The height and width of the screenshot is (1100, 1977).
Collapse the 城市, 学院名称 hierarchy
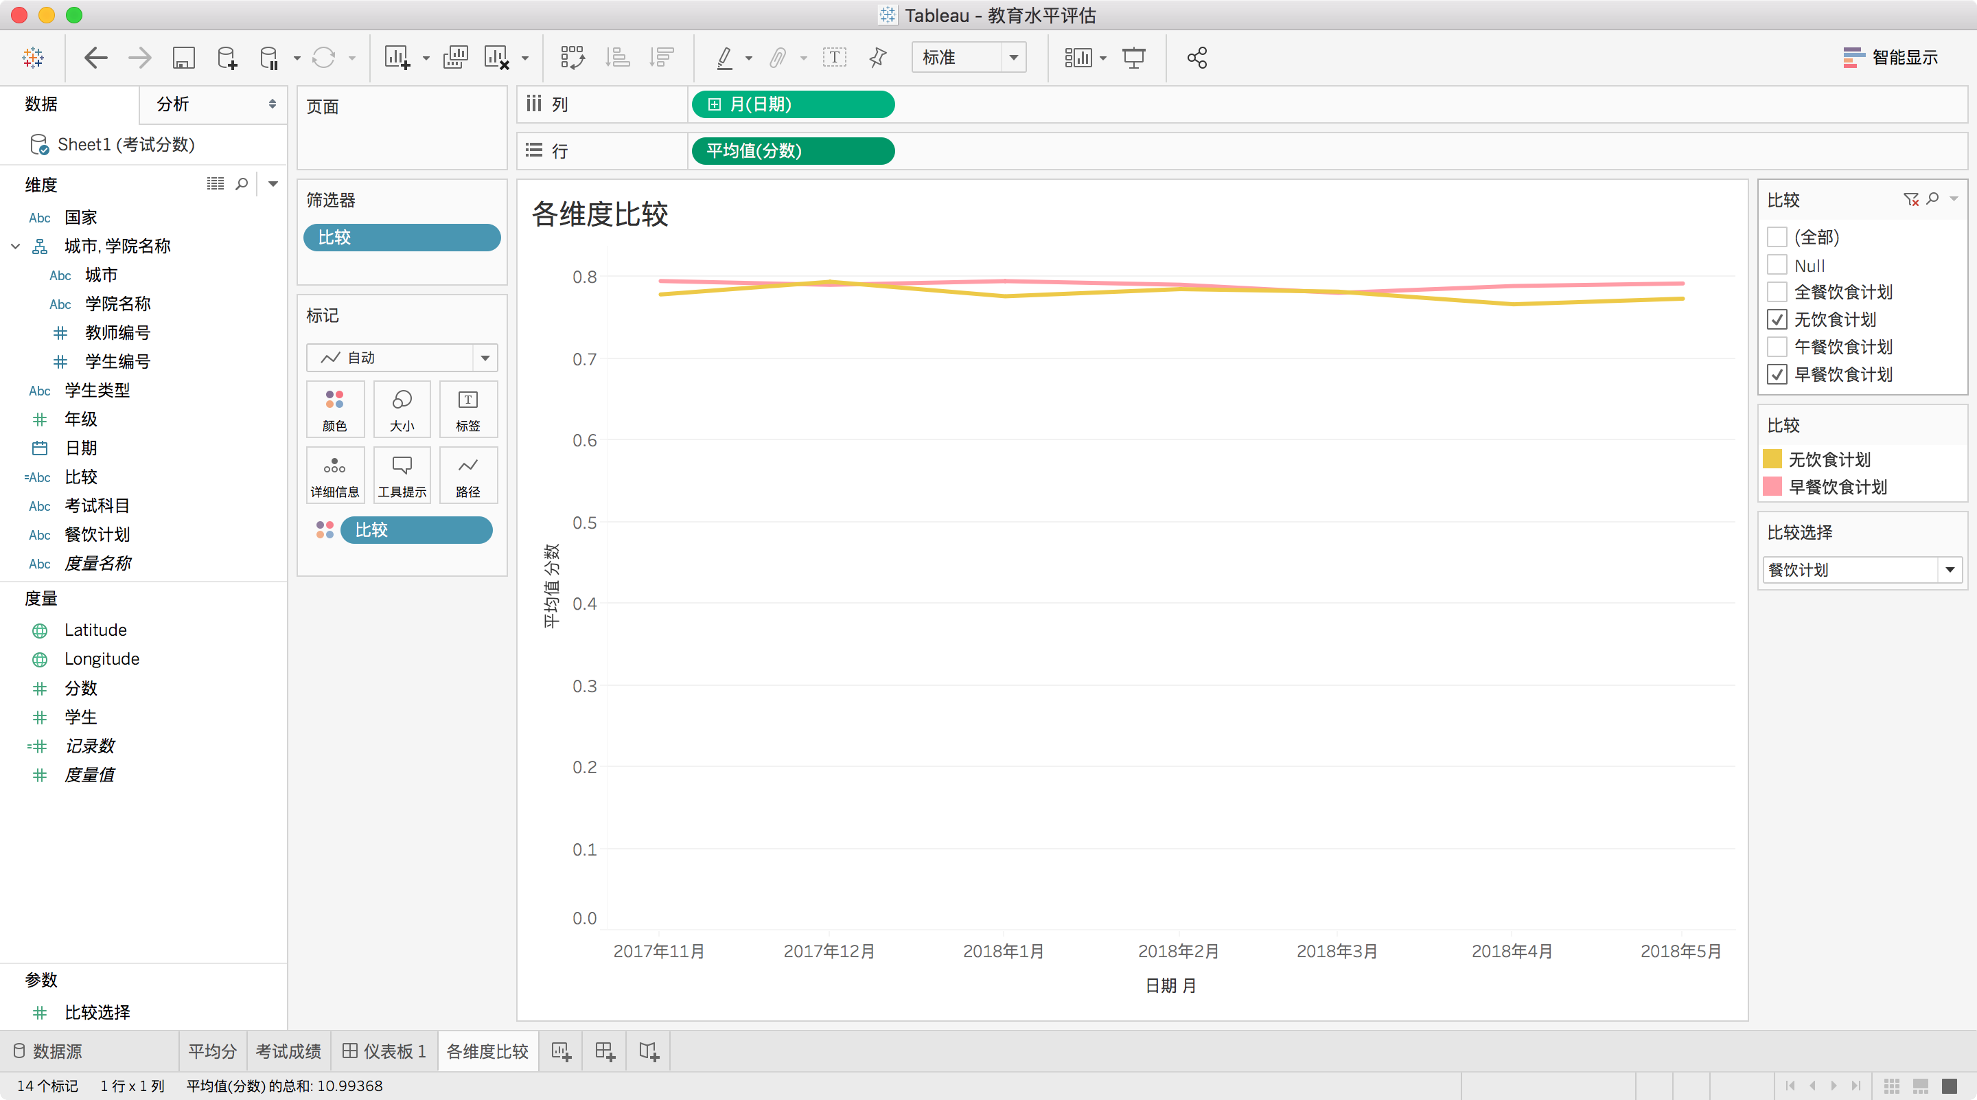(x=15, y=247)
